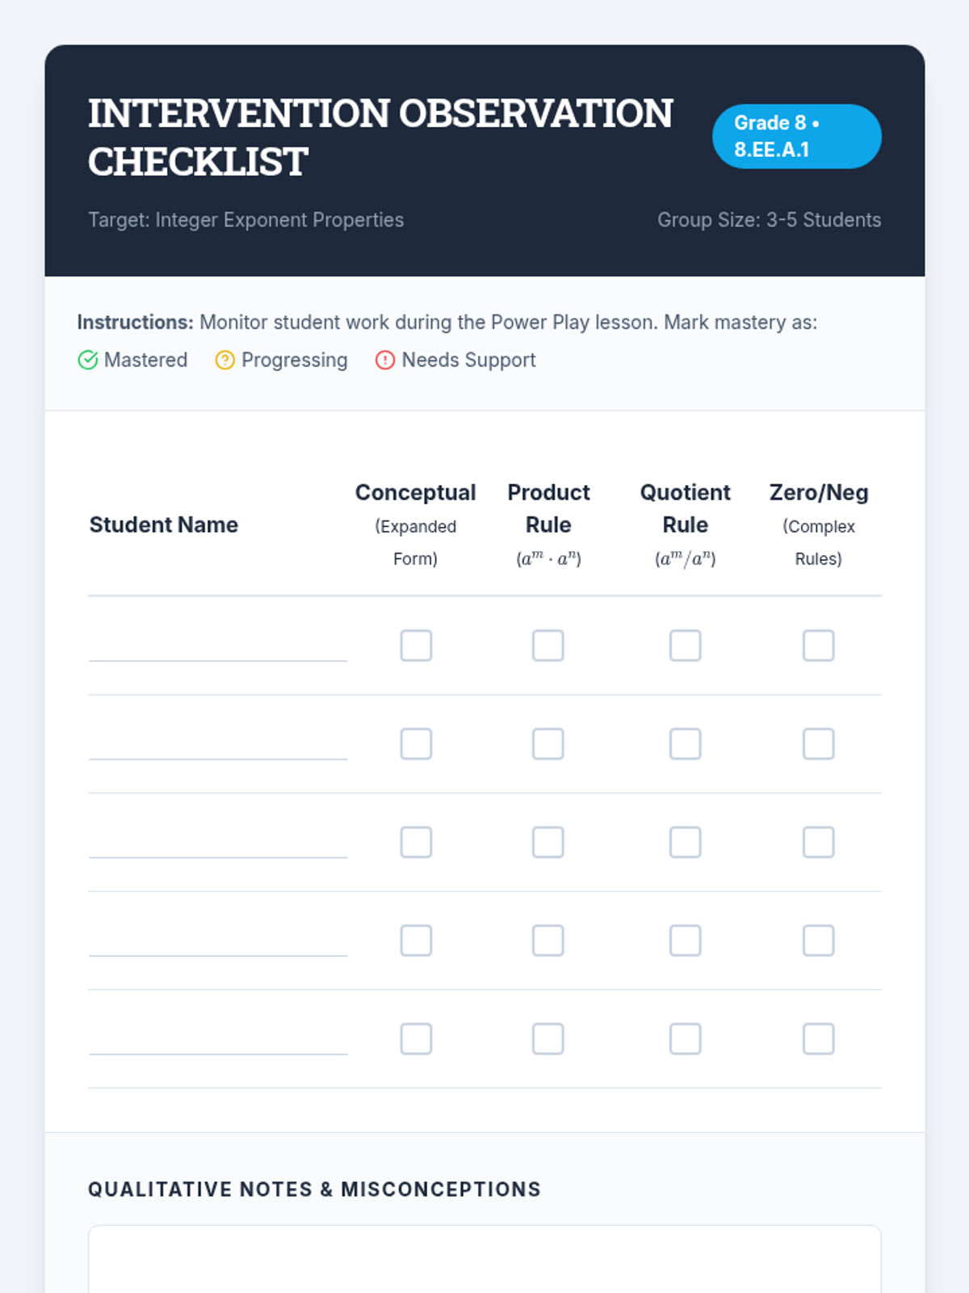Click the green Mastered checkmark icon
Viewport: 969px width, 1293px height.
(x=88, y=360)
